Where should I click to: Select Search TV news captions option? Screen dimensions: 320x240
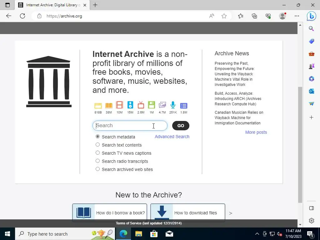click(97, 152)
